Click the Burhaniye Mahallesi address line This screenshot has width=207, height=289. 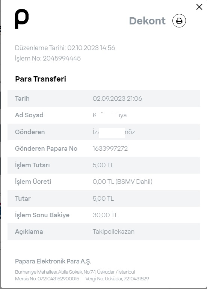coord(75,272)
